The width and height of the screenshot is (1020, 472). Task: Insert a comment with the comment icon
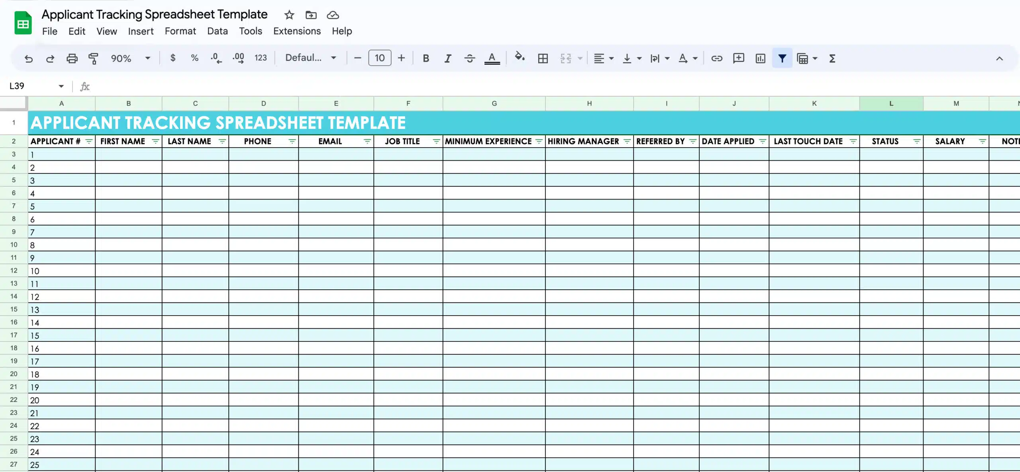738,59
